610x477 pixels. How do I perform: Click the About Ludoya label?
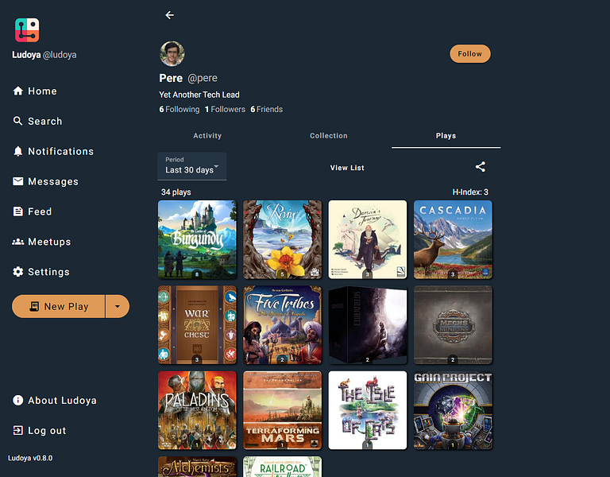point(62,401)
